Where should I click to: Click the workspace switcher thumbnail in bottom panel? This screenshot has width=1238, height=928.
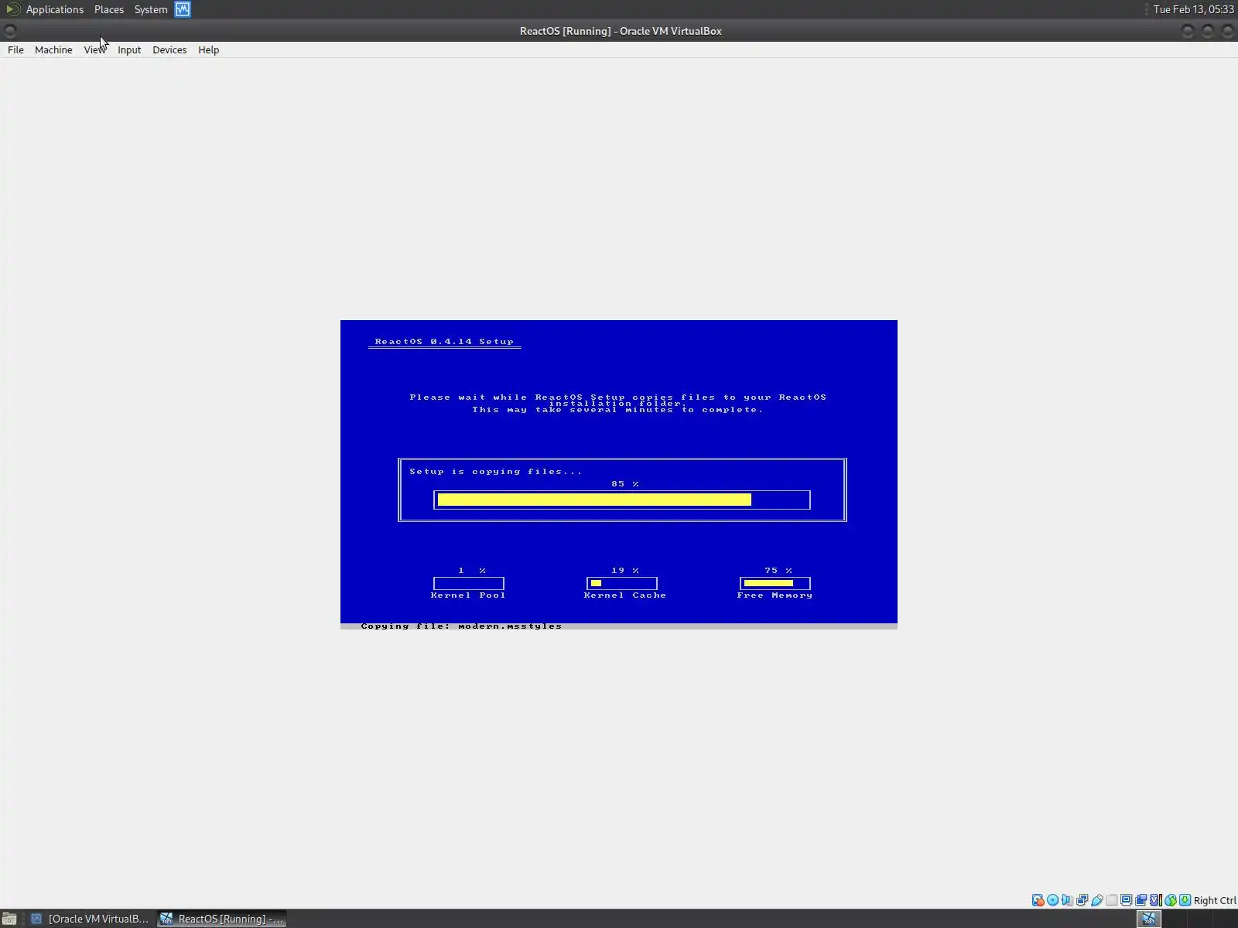point(1149,919)
